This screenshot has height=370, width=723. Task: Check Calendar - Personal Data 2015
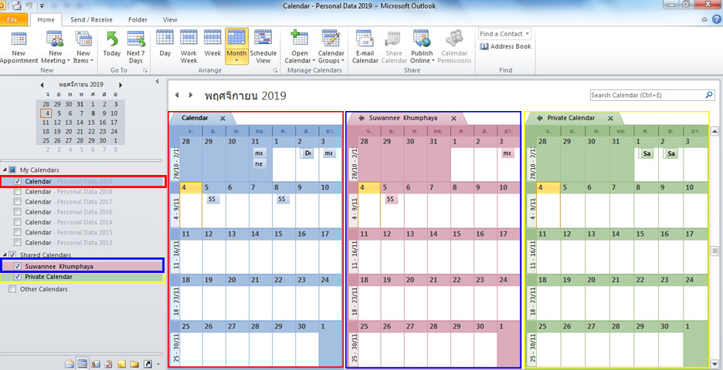pos(18,232)
